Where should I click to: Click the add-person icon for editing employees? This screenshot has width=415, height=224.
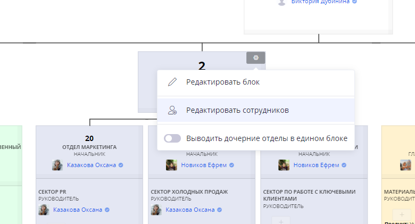pyautogui.click(x=172, y=110)
